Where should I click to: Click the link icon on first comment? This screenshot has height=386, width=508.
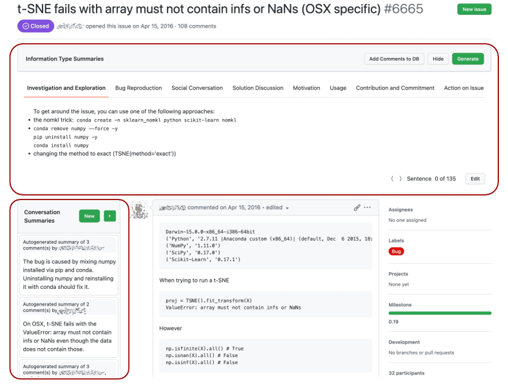(x=357, y=208)
